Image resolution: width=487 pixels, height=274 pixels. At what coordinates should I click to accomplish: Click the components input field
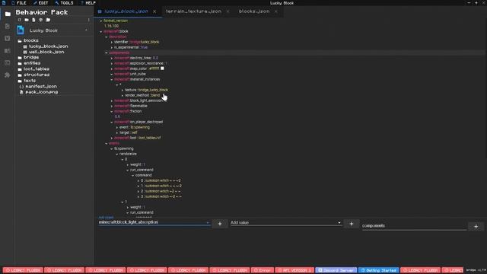414,226
